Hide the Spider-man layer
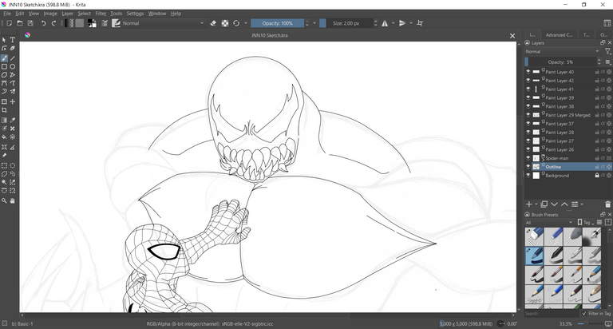Image resolution: width=613 pixels, height=329 pixels. tap(528, 158)
